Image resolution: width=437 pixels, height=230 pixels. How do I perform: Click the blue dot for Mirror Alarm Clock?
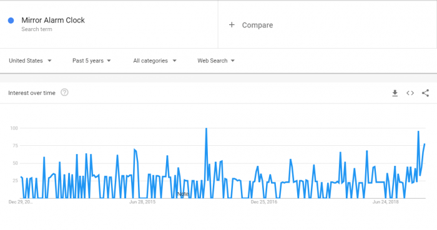11,21
